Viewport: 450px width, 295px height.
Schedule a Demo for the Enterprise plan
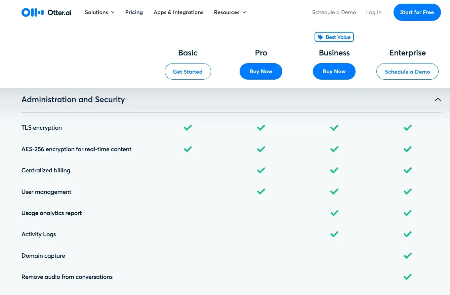pyautogui.click(x=407, y=72)
